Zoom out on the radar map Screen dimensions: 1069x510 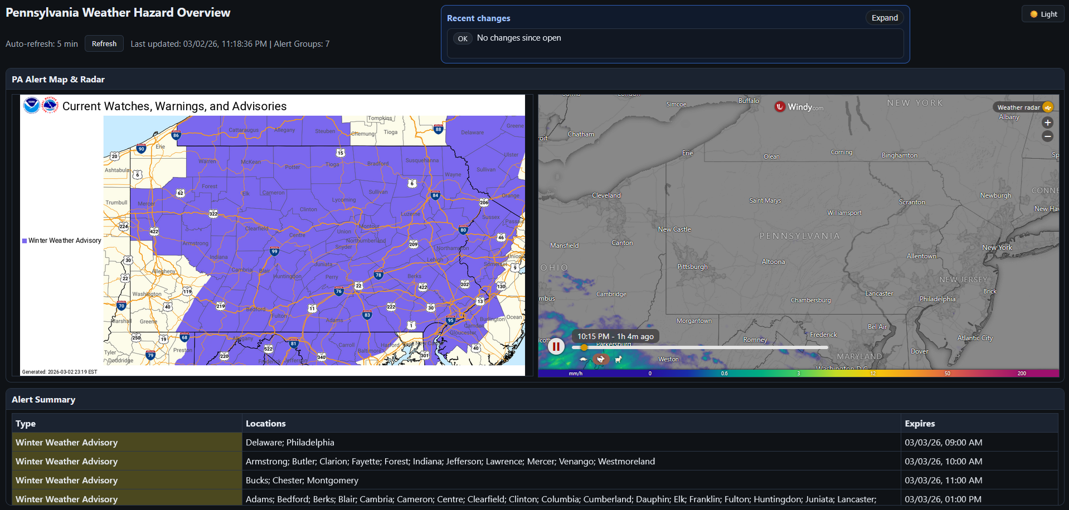tap(1048, 136)
